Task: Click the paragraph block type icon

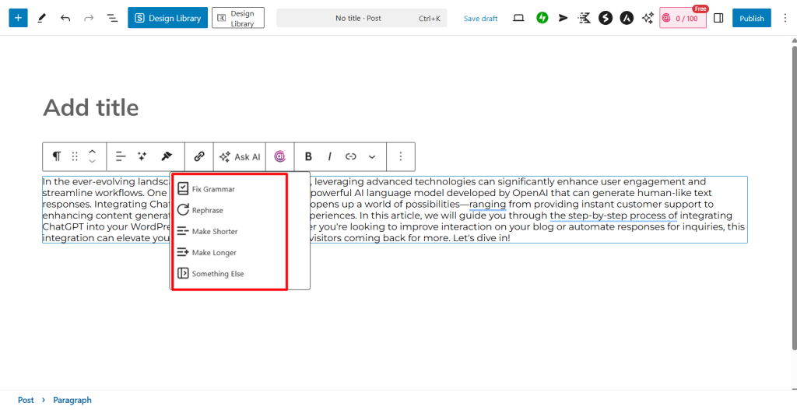Action: pyautogui.click(x=57, y=156)
